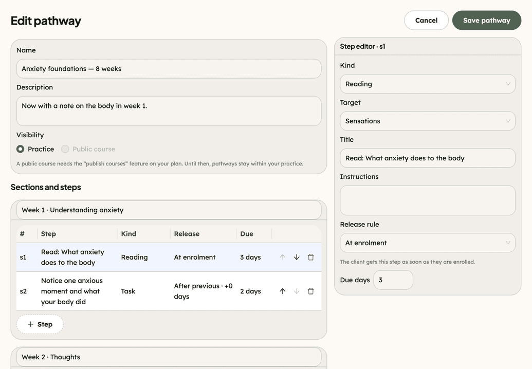Select step row 'Read: What anxiety does to the body'
Image resolution: width=532 pixels, height=369 pixels.
click(x=169, y=257)
